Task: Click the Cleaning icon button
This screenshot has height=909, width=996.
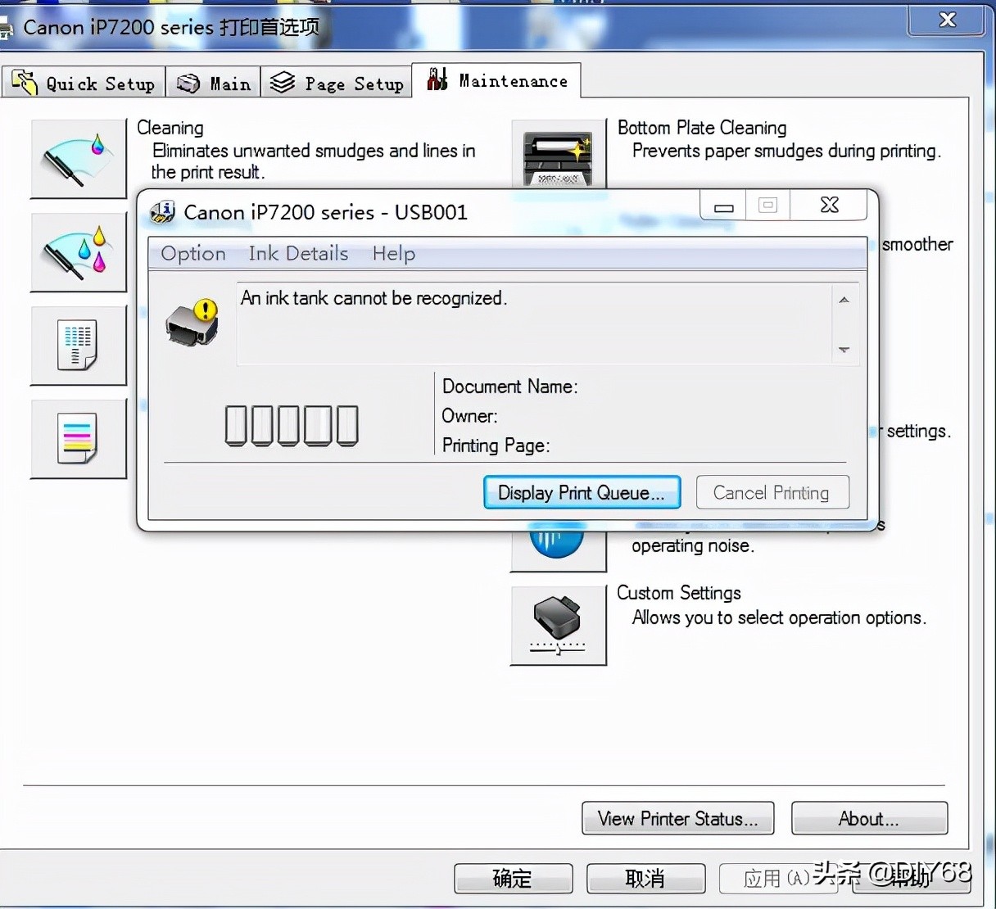Action: point(79,159)
